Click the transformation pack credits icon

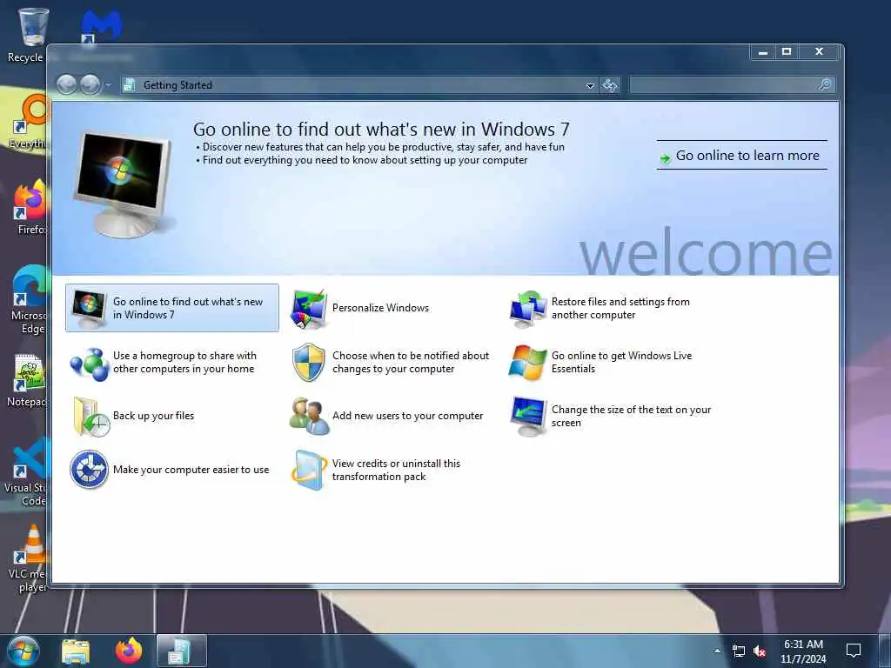click(309, 471)
